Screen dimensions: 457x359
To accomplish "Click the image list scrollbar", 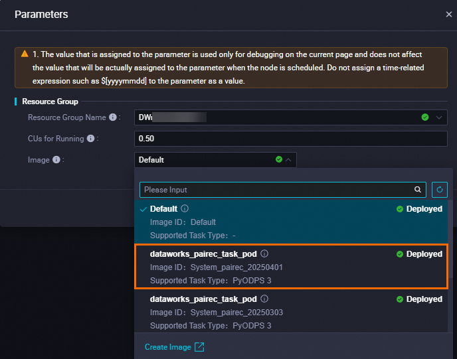I will [x=450, y=239].
